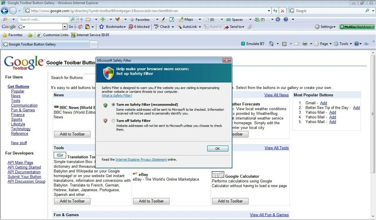Open a new blank tab
This screenshot has height=220, width=376.
(x=94, y=44)
